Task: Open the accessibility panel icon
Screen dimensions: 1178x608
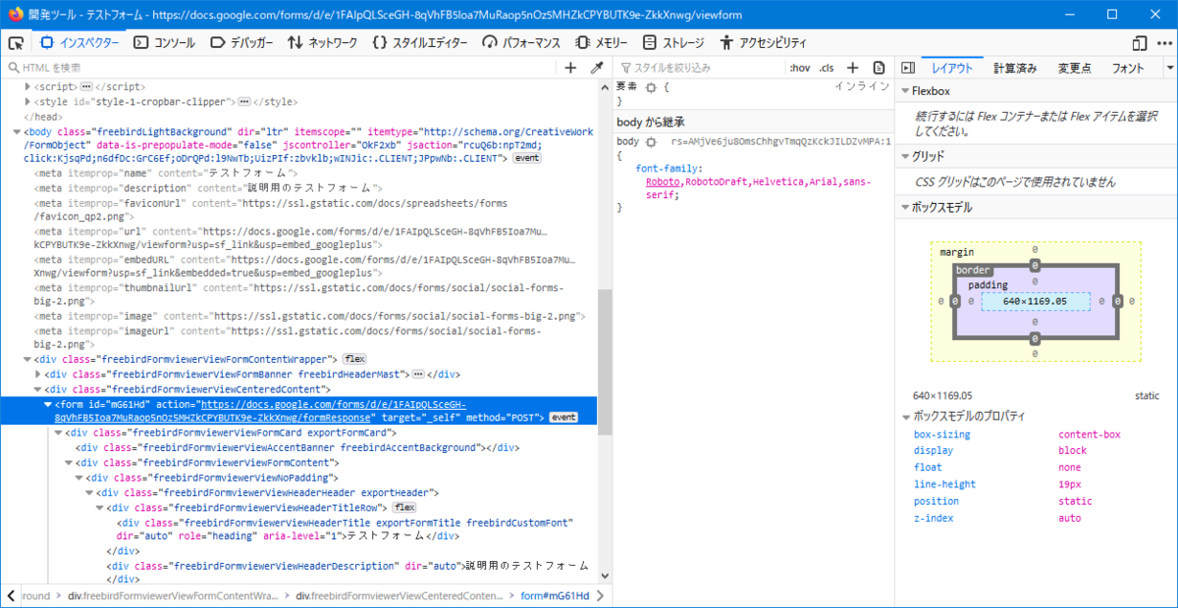Action: 727,42
